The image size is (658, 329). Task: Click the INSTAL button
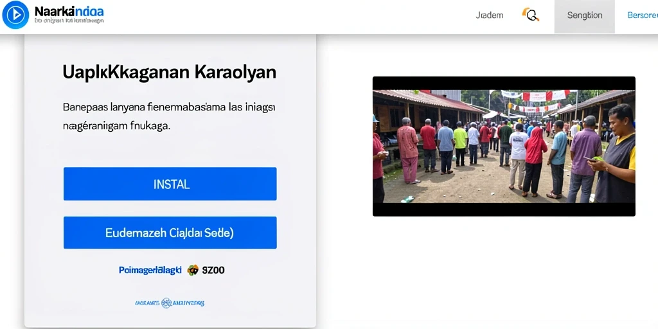click(170, 184)
